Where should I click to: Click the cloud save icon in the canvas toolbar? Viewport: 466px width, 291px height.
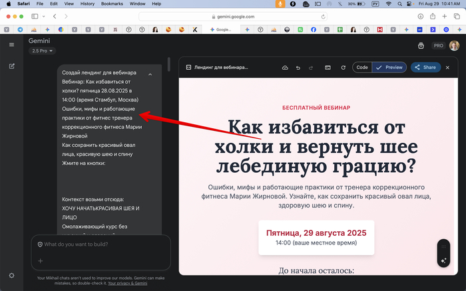point(285,67)
